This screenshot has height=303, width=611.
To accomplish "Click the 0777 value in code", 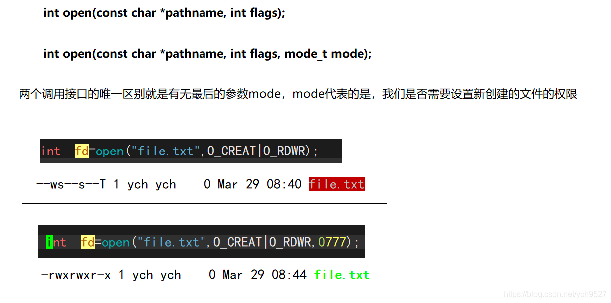I will 332,242.
